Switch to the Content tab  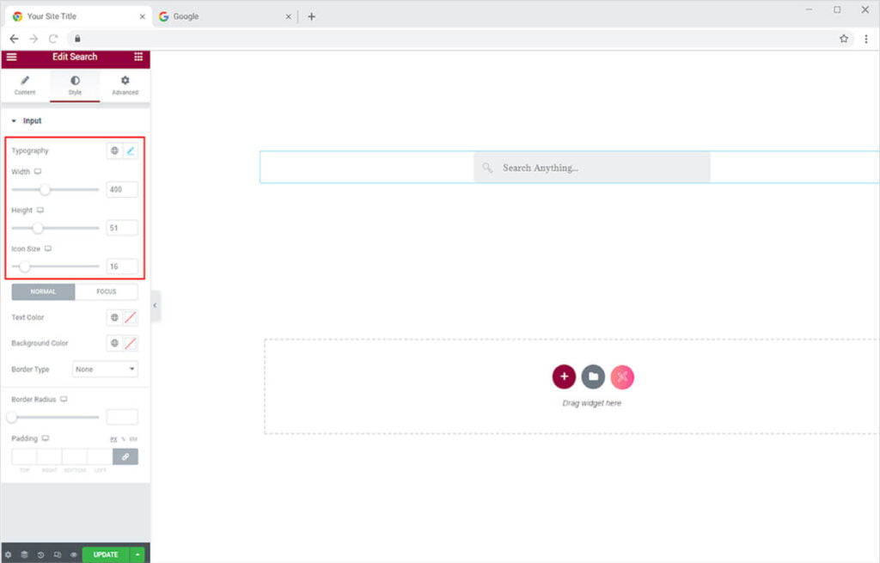tap(25, 85)
